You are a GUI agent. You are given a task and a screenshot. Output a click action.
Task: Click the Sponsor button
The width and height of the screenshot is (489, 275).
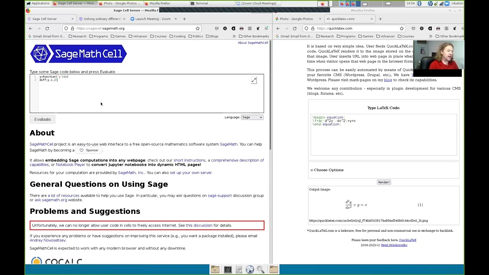click(x=89, y=150)
